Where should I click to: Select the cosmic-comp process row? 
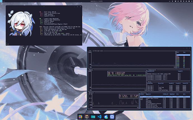(x=165, y=97)
